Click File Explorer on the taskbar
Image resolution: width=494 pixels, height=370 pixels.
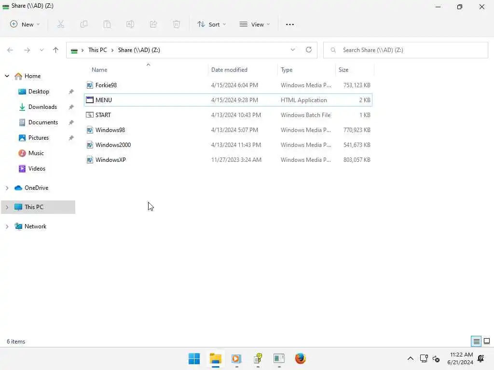[216, 358]
